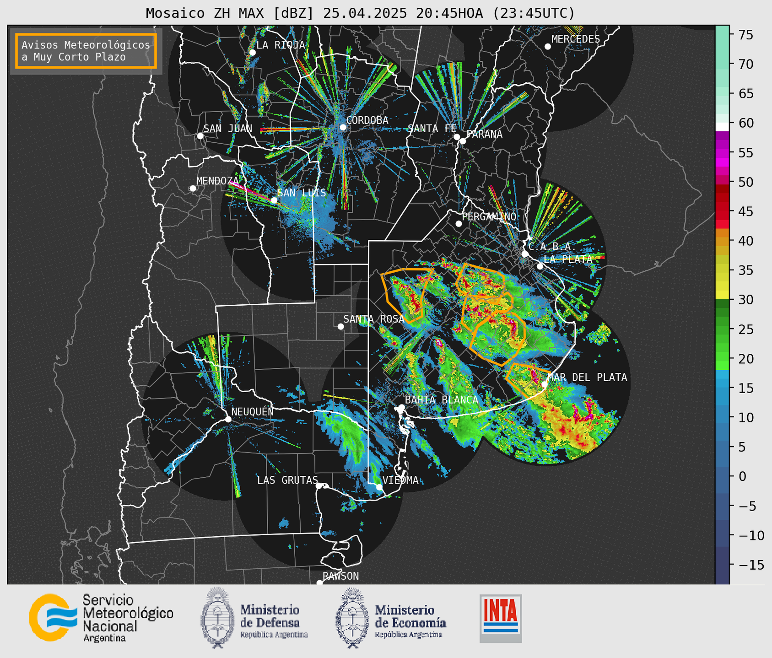
Task: Click the LA PLATA city marker
Action: click(x=540, y=266)
